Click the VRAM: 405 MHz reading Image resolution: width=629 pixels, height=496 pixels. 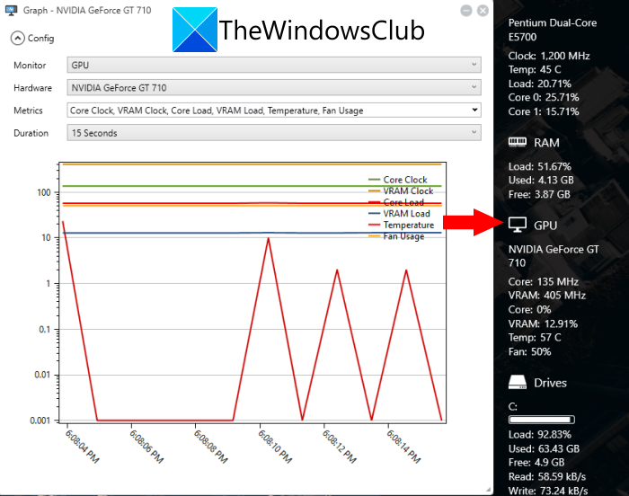coord(546,296)
